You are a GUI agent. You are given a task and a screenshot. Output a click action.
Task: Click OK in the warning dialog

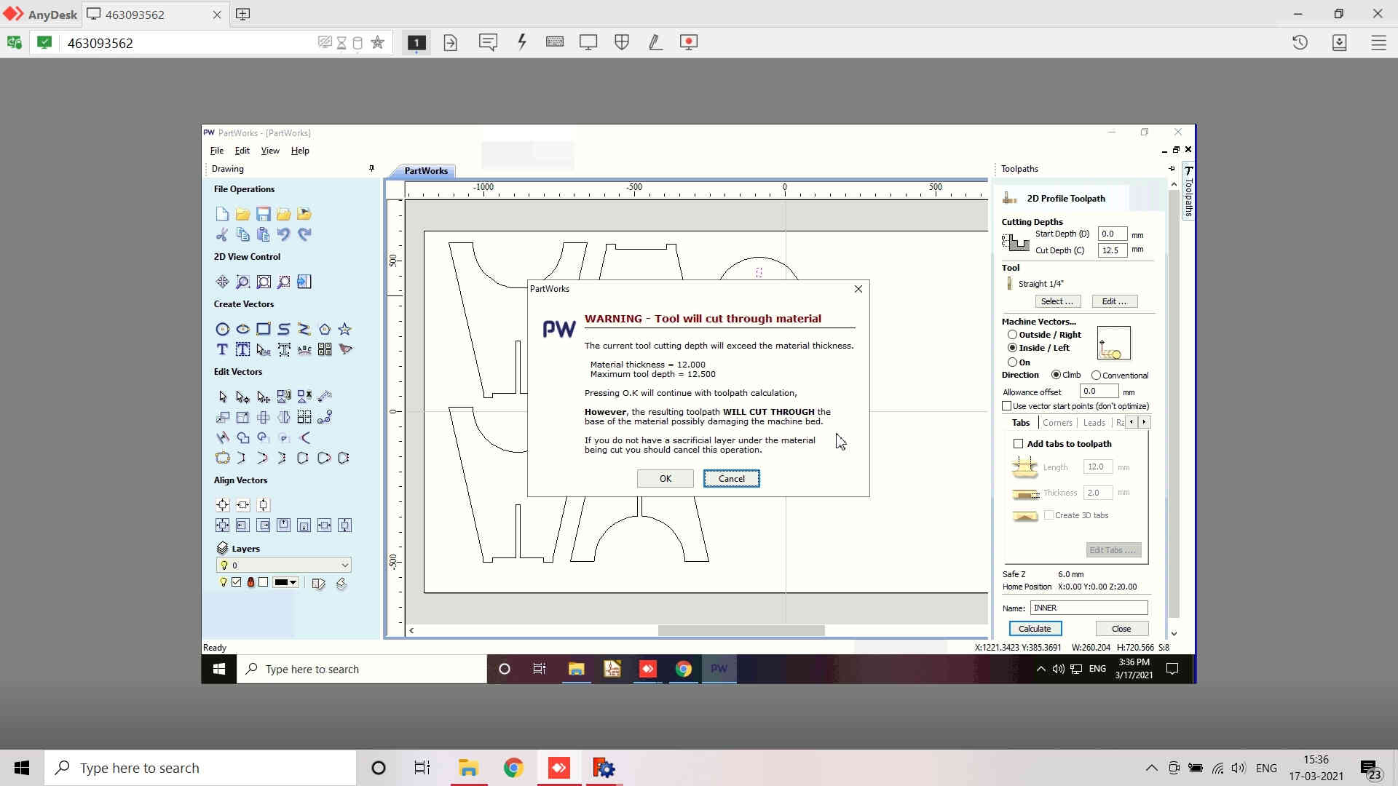(666, 479)
